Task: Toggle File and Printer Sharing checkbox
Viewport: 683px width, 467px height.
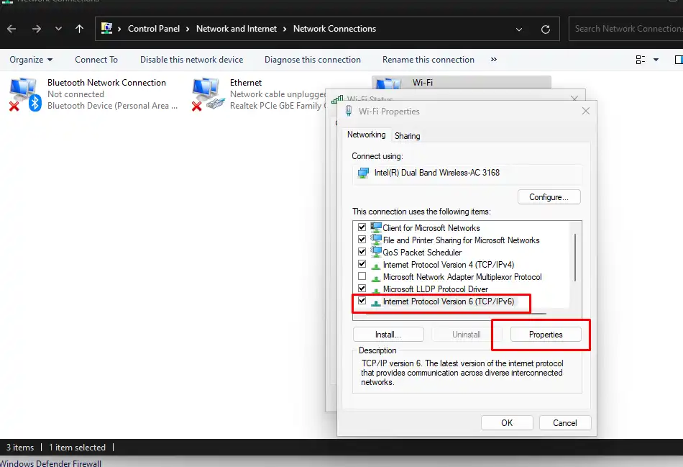Action: [x=362, y=240]
